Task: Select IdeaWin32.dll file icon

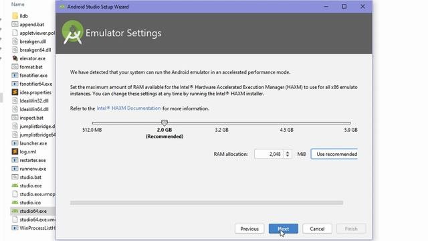Action: point(15,100)
